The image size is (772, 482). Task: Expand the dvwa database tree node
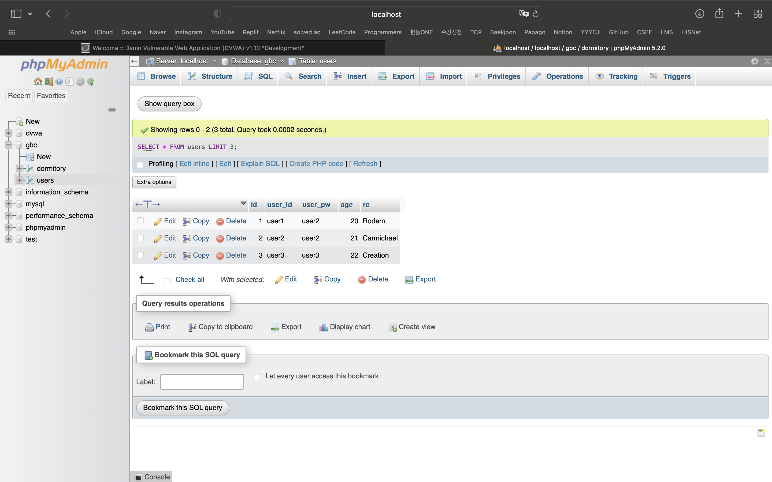pos(9,133)
